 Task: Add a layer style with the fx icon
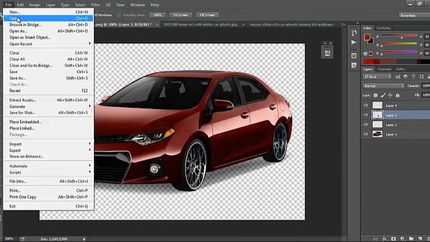[x=384, y=239]
